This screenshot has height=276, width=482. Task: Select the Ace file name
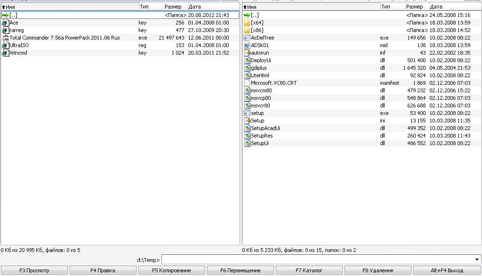coord(14,23)
